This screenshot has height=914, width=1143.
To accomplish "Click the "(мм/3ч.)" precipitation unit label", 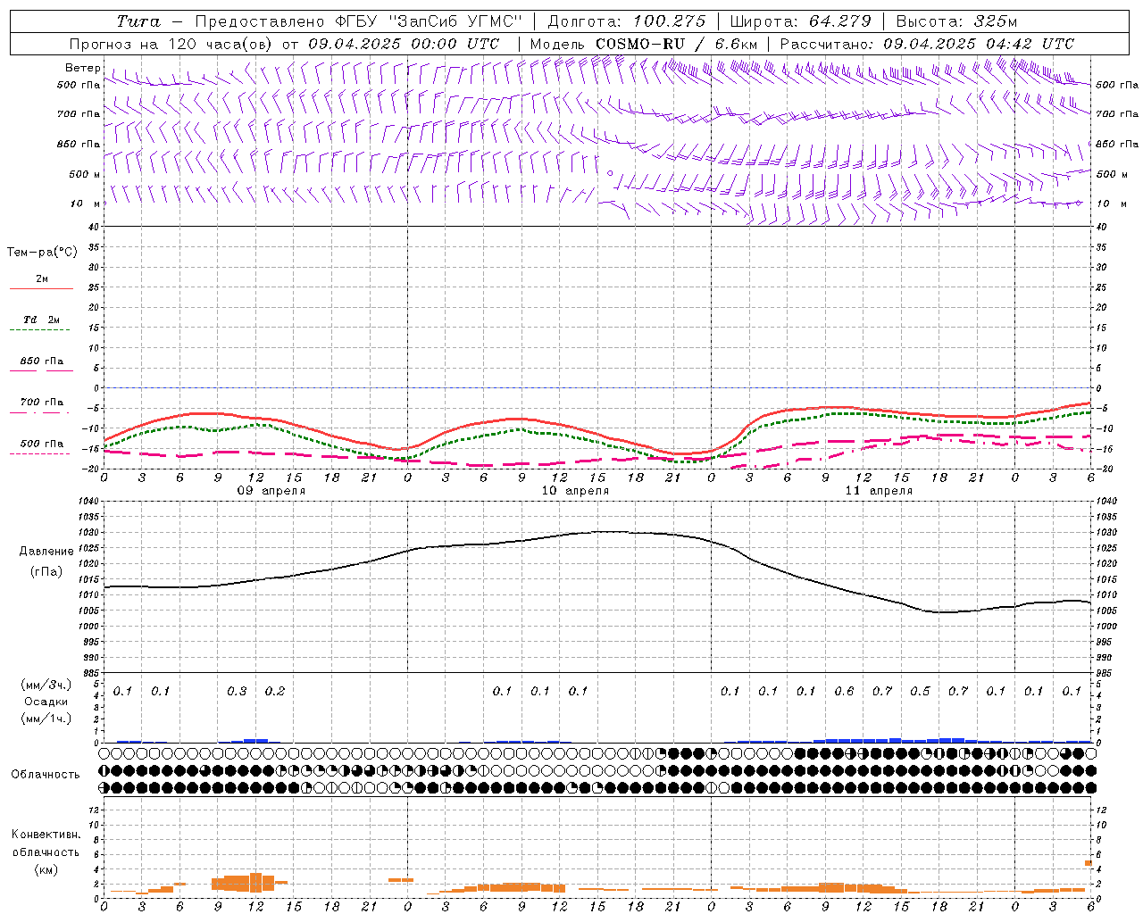I will point(46,685).
